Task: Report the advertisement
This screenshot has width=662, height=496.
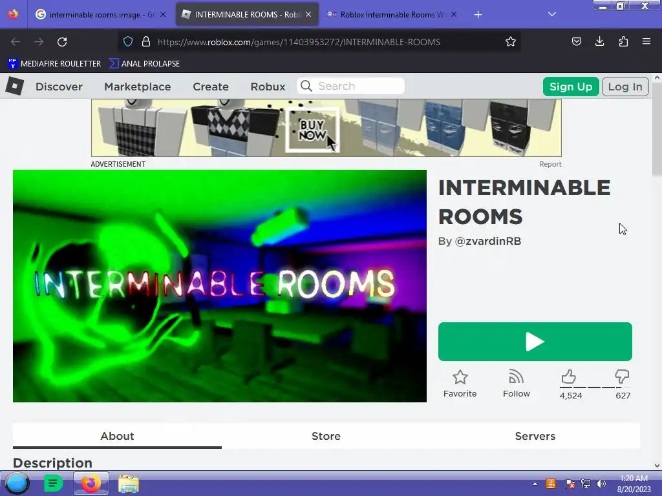Action: (x=550, y=164)
